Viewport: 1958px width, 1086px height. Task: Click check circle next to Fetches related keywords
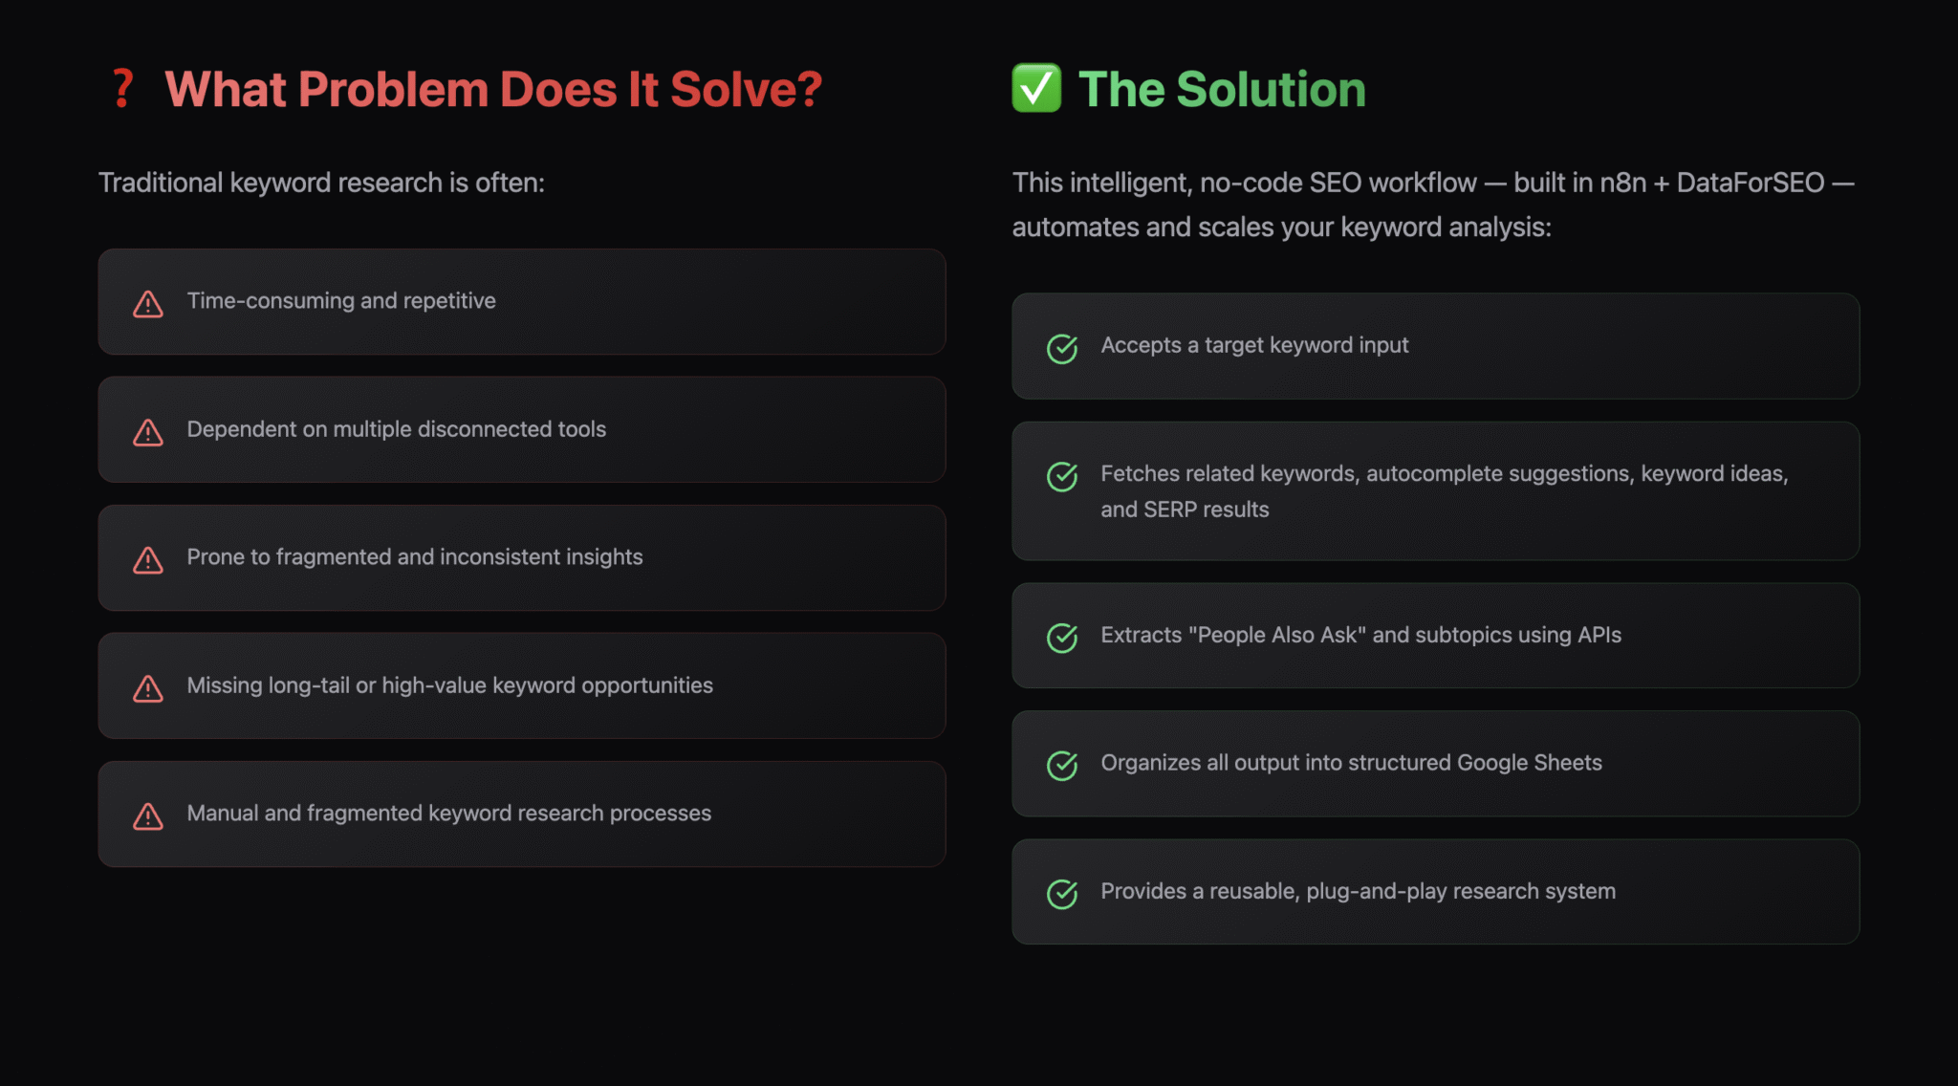(1062, 476)
